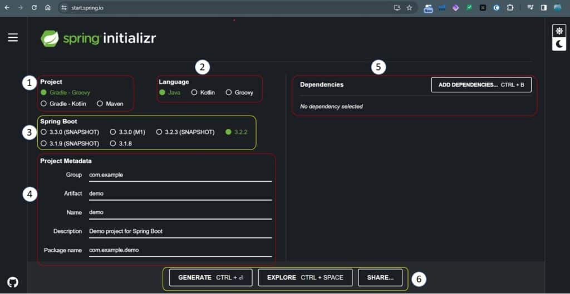Image resolution: width=570 pixels, height=294 pixels.
Task: Click the black square extension icon
Action: click(x=483, y=8)
